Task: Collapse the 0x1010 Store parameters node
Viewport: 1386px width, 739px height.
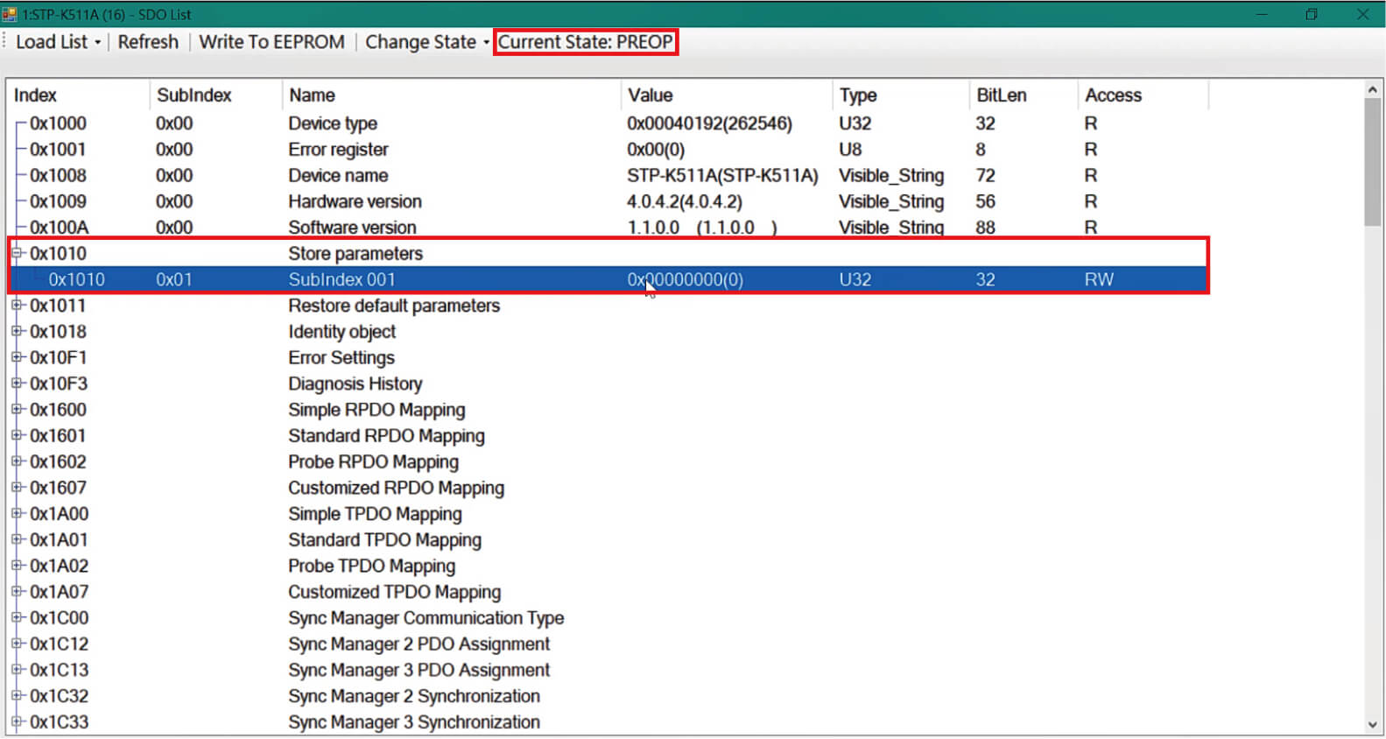Action: tap(16, 253)
